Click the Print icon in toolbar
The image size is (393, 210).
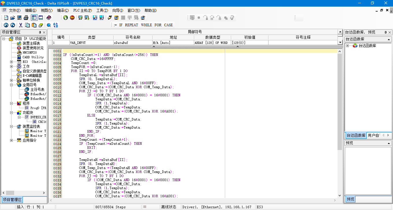[x=26, y=18]
